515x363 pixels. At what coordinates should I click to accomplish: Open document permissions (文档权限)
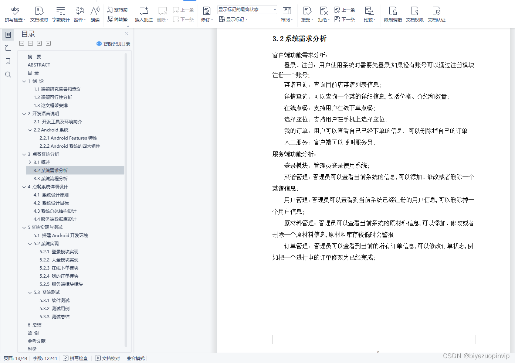(x=415, y=14)
